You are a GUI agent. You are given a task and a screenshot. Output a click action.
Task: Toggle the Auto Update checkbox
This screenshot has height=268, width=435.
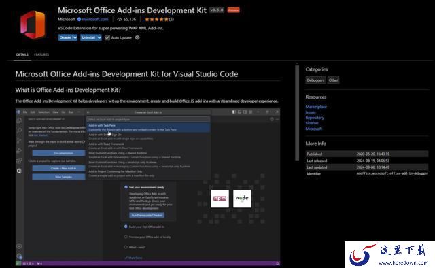pyautogui.click(x=107, y=38)
